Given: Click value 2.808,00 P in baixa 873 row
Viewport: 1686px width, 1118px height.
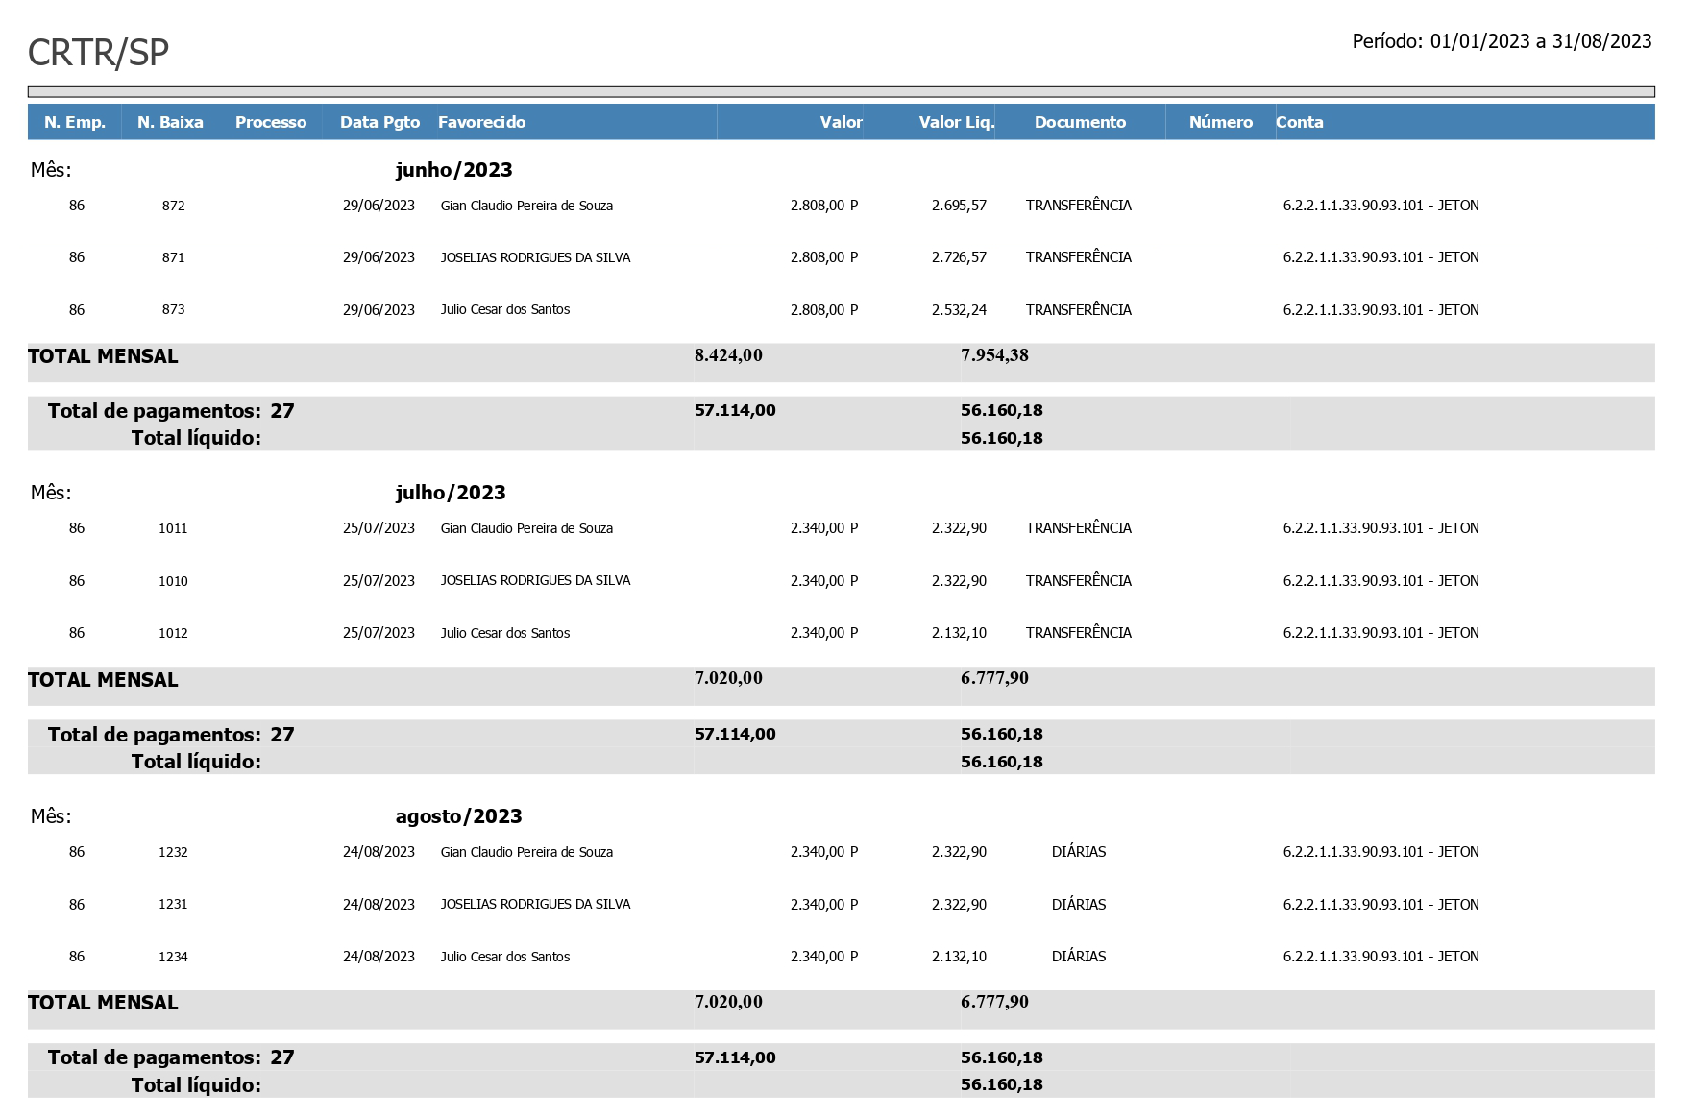Looking at the screenshot, I should click(824, 310).
